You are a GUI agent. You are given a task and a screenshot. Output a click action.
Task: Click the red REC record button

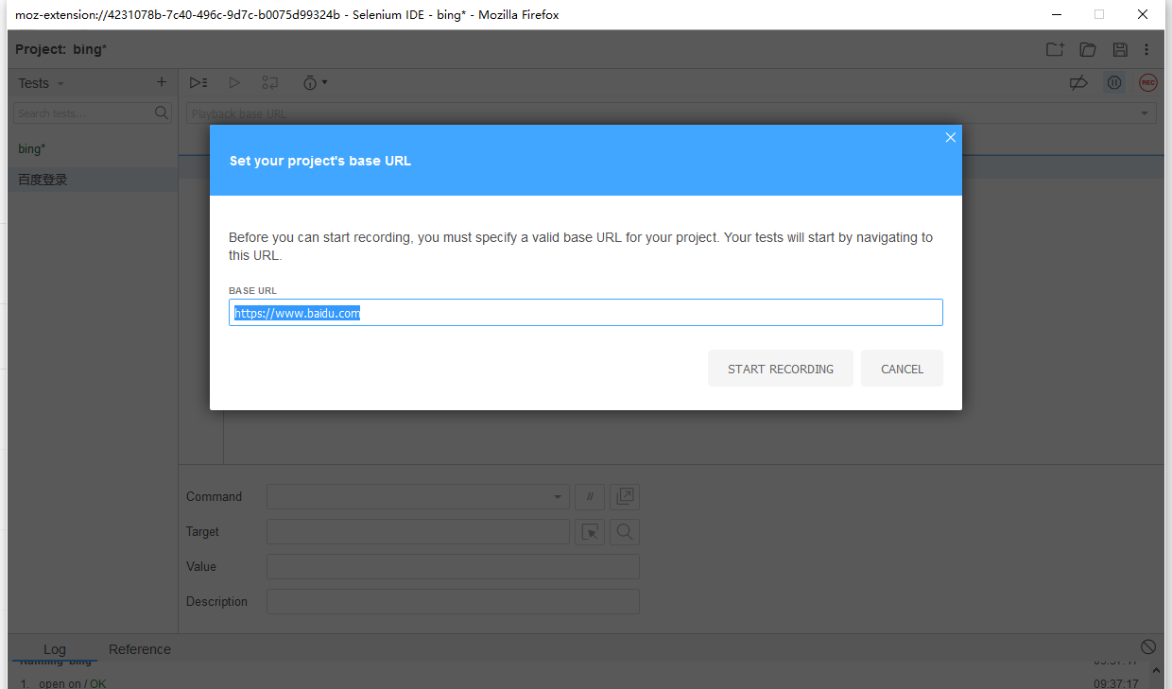pos(1148,83)
